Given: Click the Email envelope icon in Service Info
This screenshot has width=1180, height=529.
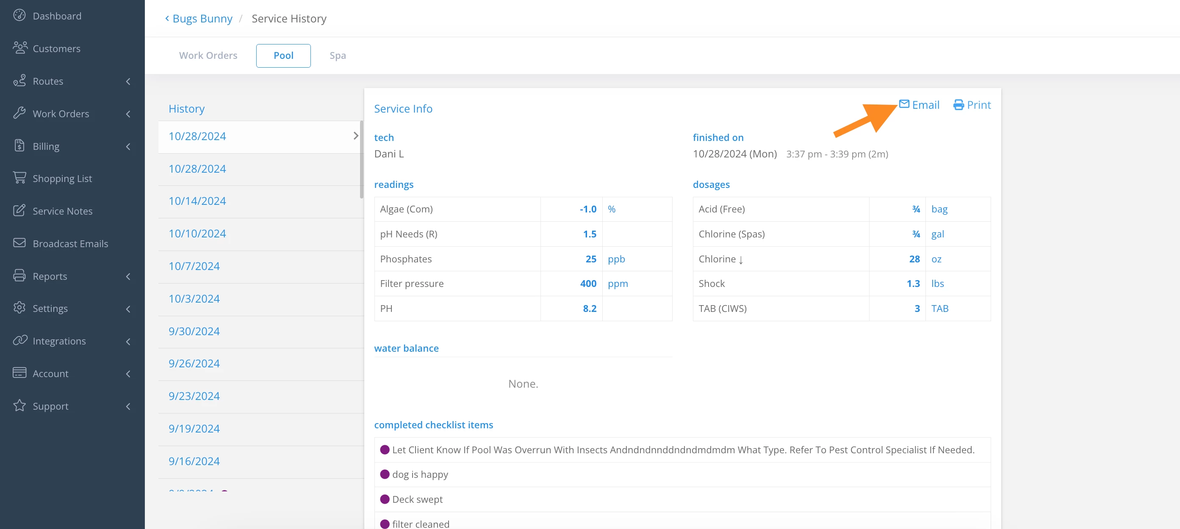Looking at the screenshot, I should point(904,104).
